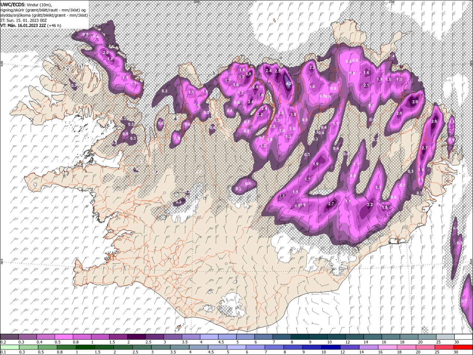Click the 0.4 label on upper legend row
This screenshot has height=355, width=473.
tap(40, 342)
